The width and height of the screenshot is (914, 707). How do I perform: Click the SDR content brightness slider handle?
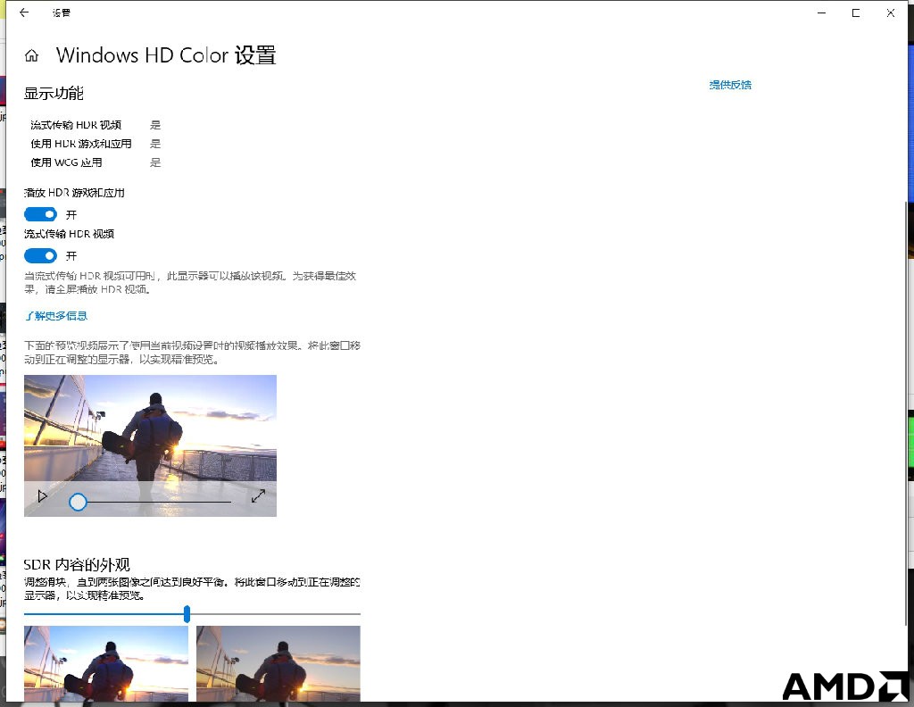[x=187, y=614]
